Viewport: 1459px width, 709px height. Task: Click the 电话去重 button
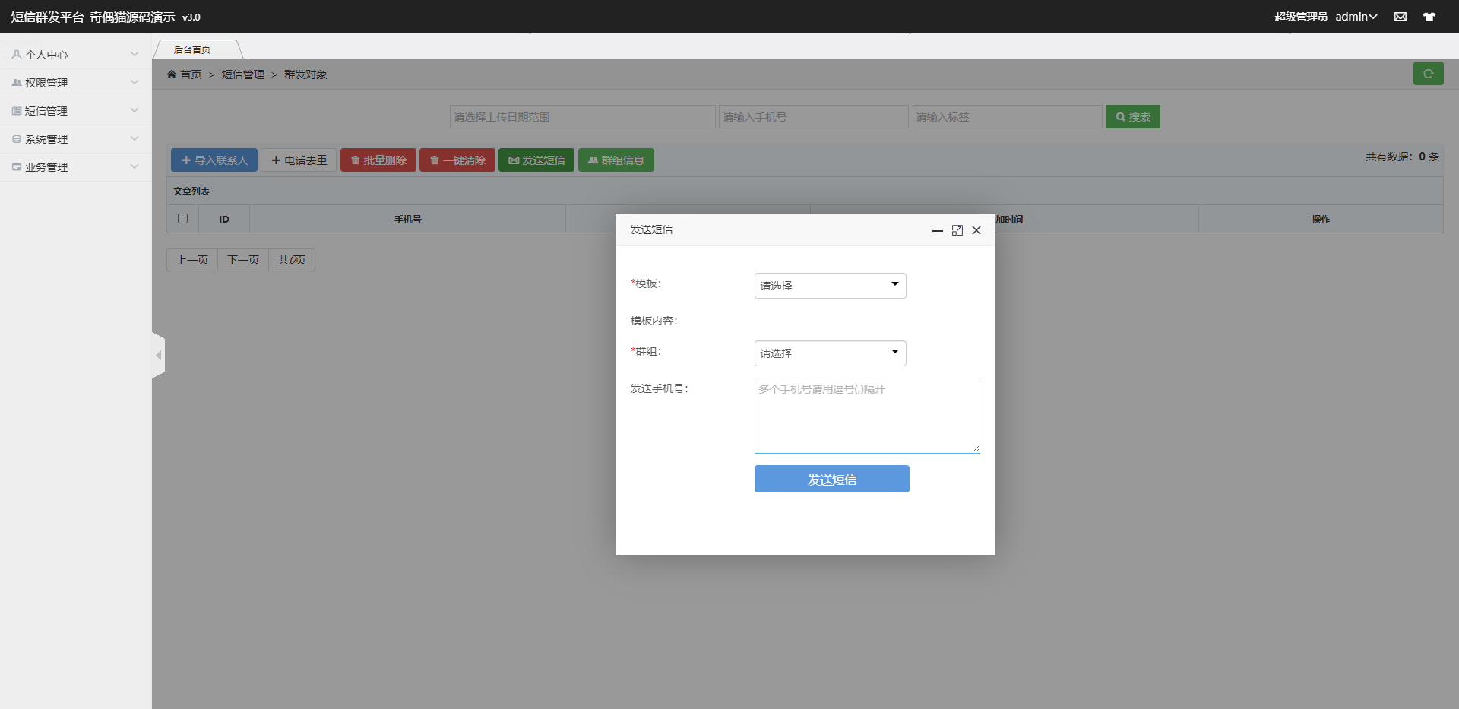[x=299, y=160]
